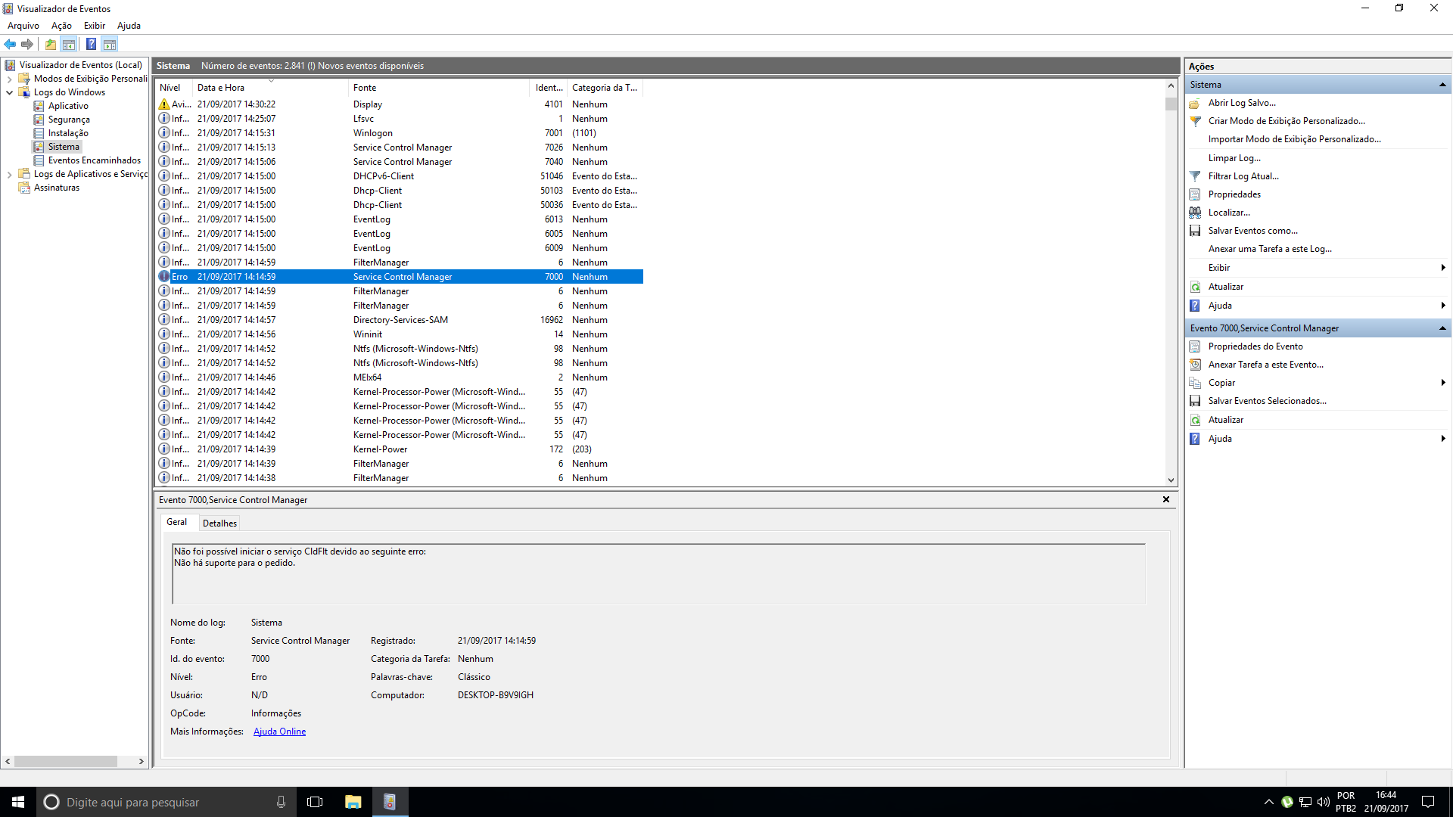The width and height of the screenshot is (1453, 817).
Task: Click the Help toolbar icon
Action: click(91, 44)
